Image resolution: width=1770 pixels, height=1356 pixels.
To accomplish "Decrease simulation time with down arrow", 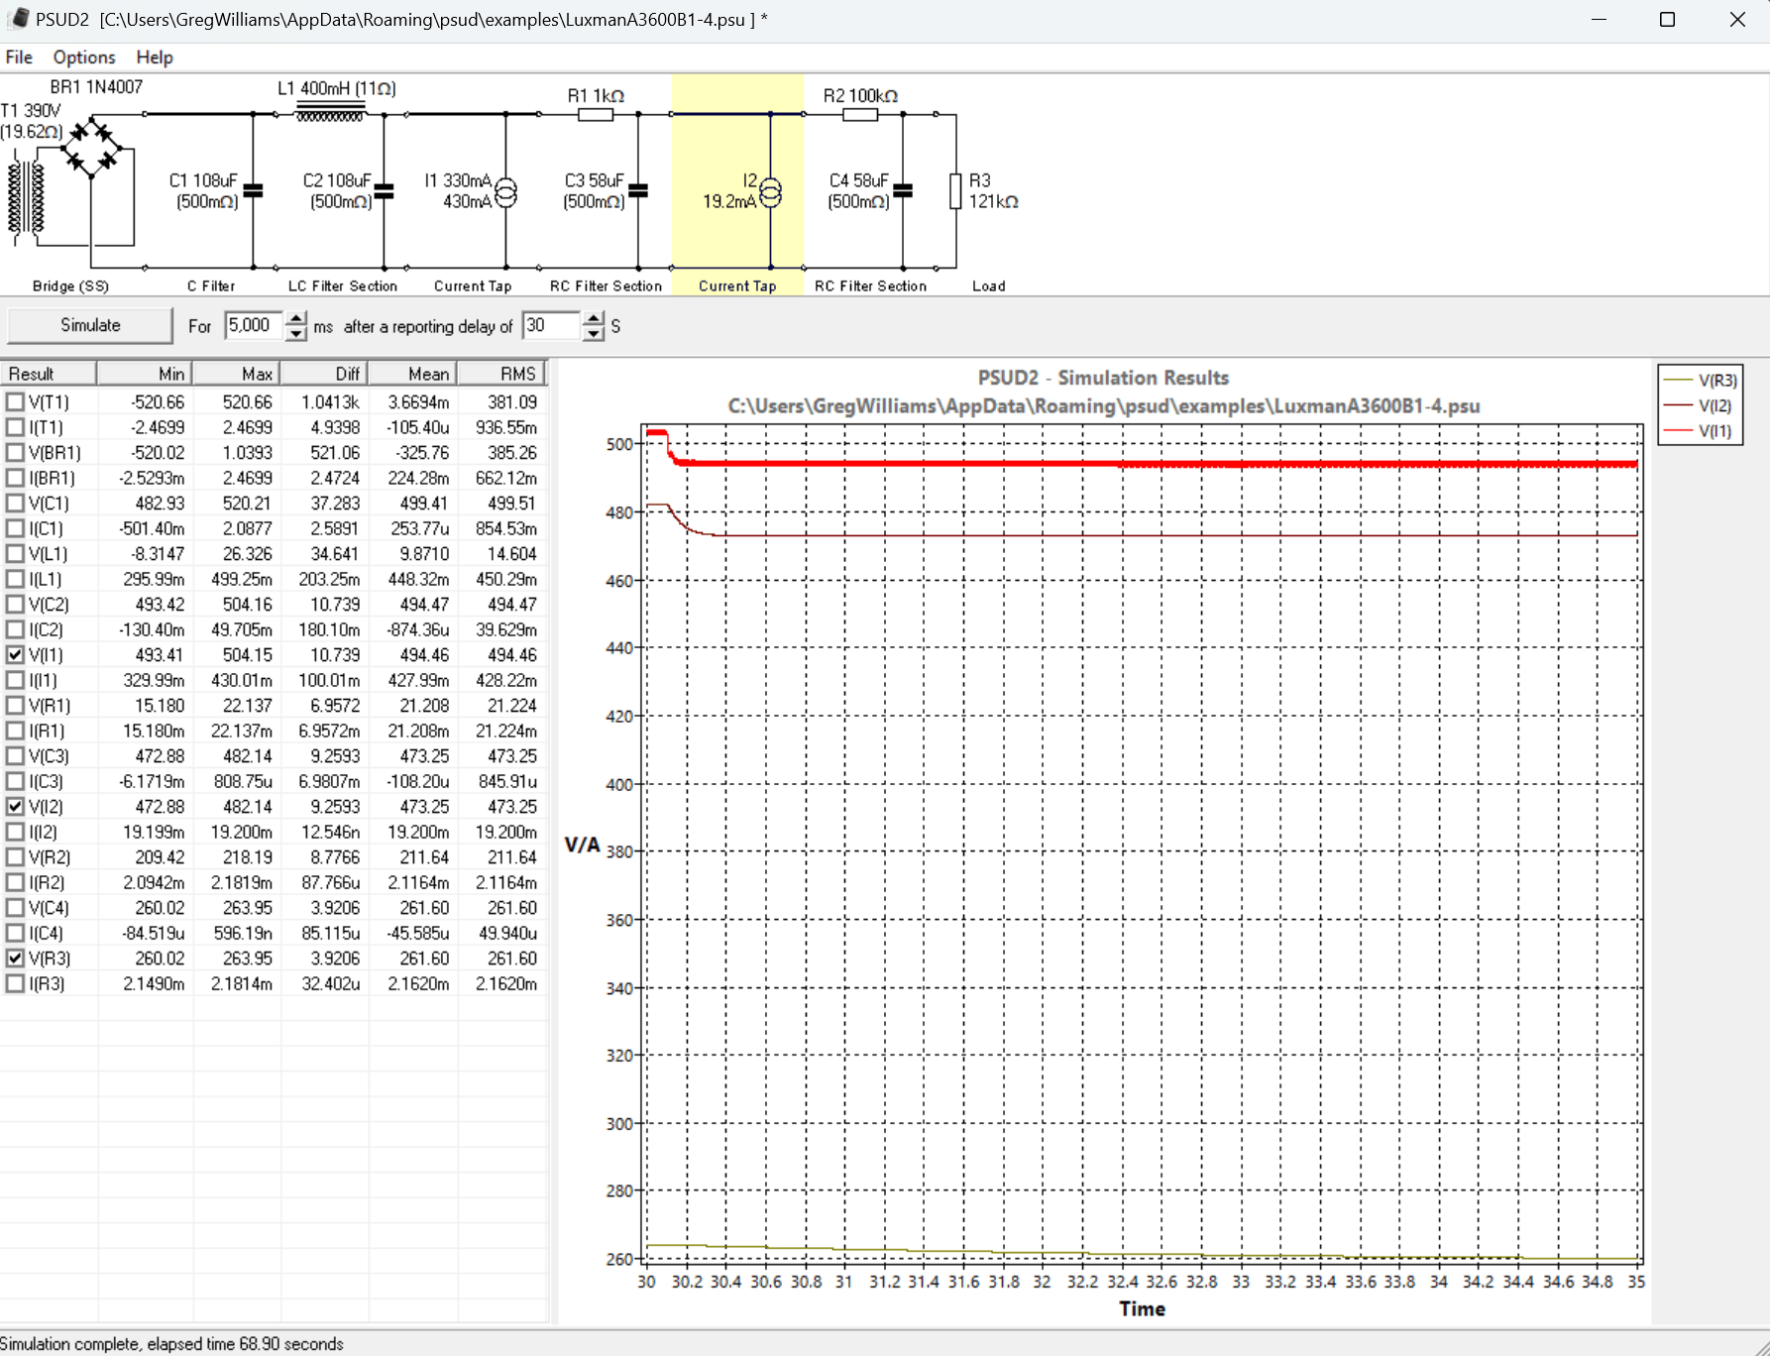I will (296, 334).
